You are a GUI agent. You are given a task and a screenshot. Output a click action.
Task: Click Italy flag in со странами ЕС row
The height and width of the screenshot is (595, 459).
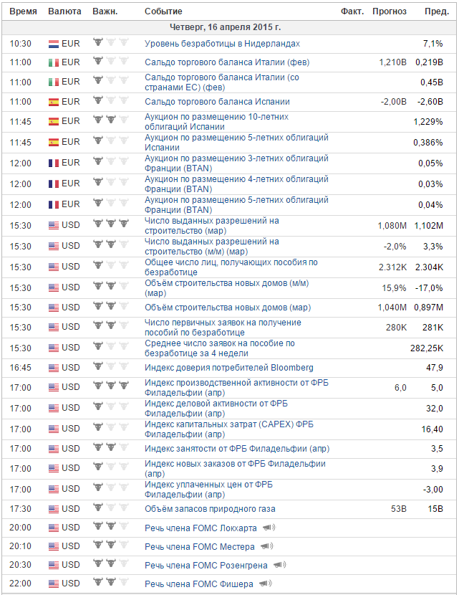click(x=54, y=82)
